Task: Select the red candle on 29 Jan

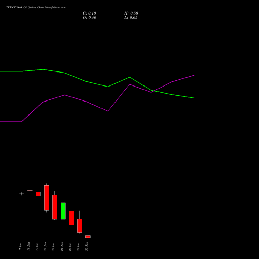Action: point(80,225)
